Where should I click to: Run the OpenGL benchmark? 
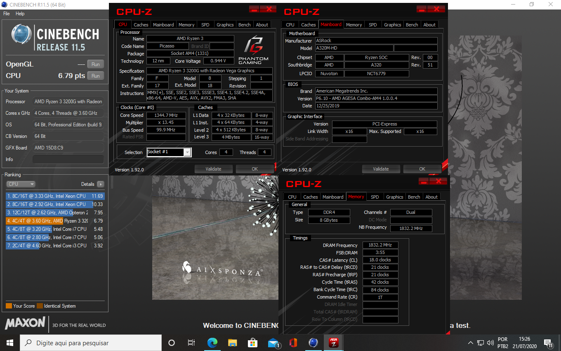pyautogui.click(x=95, y=64)
